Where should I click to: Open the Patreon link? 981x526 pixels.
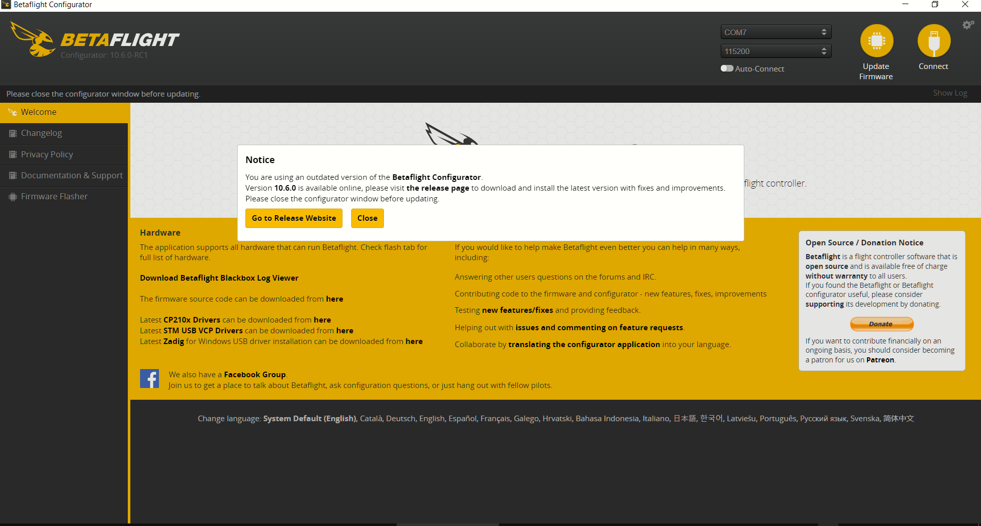coord(880,360)
